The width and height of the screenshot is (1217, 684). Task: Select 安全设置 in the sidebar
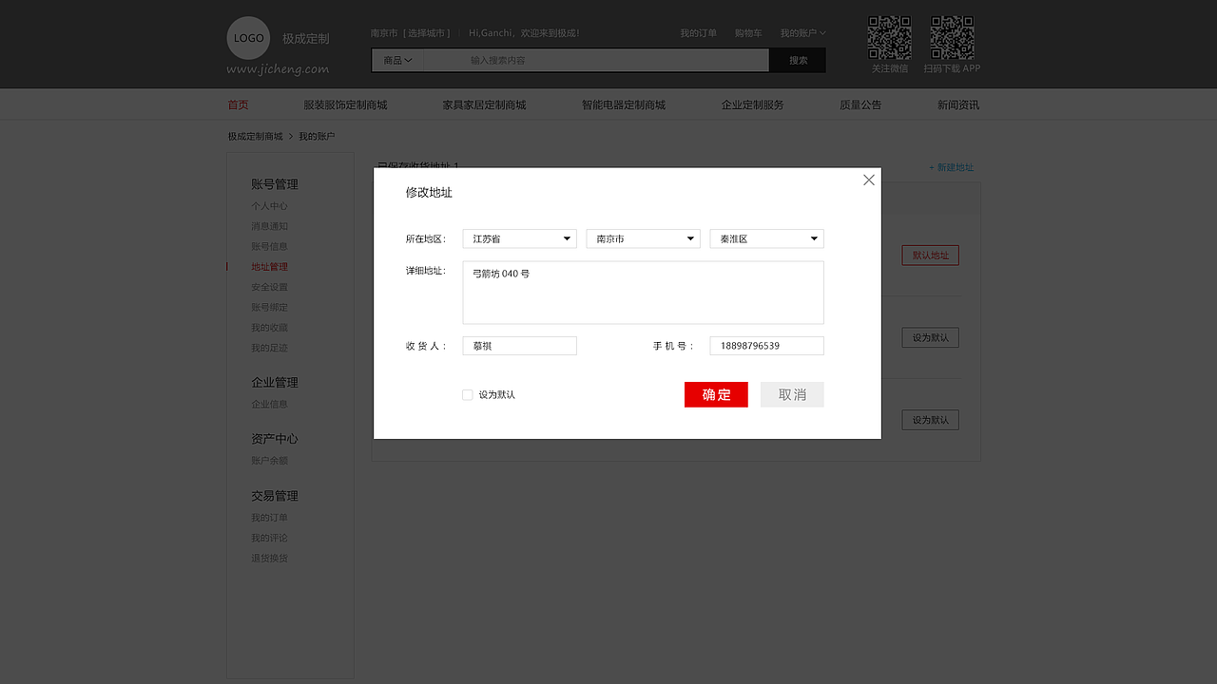[x=269, y=286]
